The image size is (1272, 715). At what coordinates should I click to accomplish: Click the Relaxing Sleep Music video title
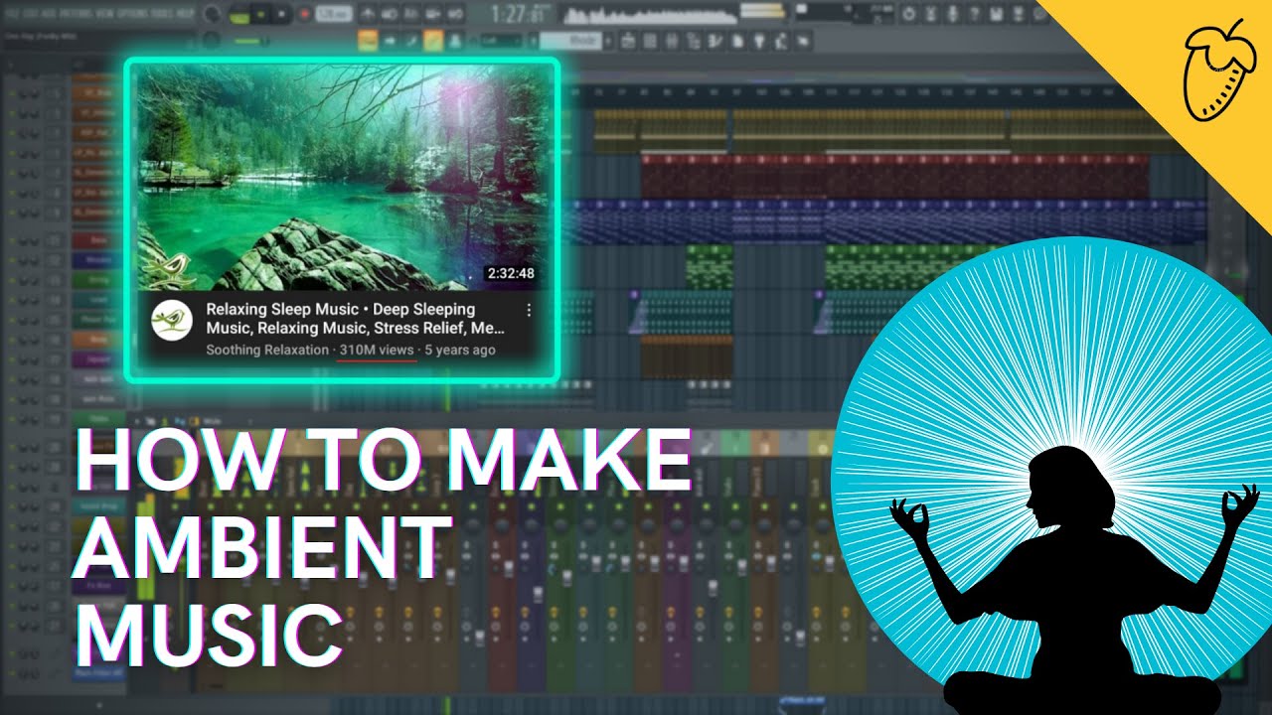[355, 319]
